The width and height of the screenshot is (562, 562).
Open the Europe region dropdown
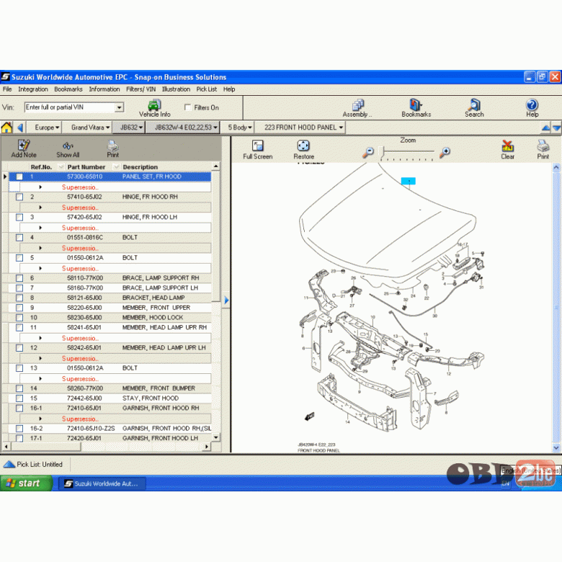[x=47, y=128]
